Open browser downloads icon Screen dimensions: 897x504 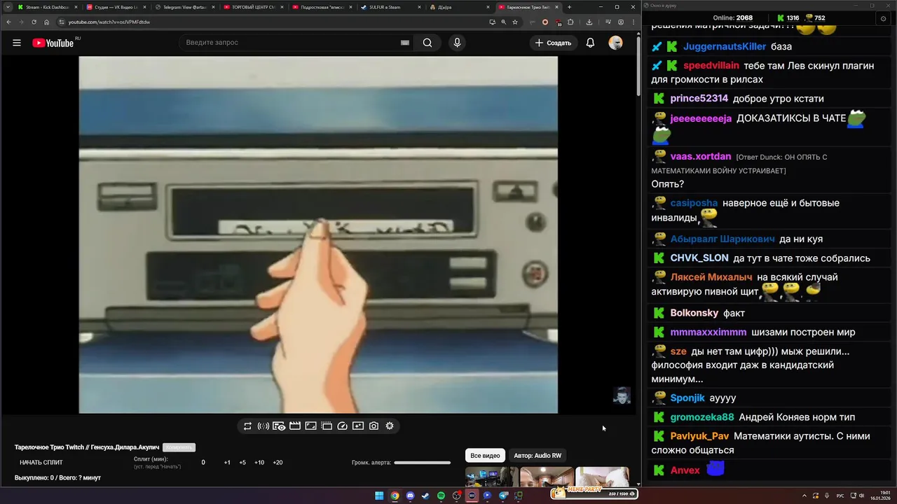click(x=589, y=22)
